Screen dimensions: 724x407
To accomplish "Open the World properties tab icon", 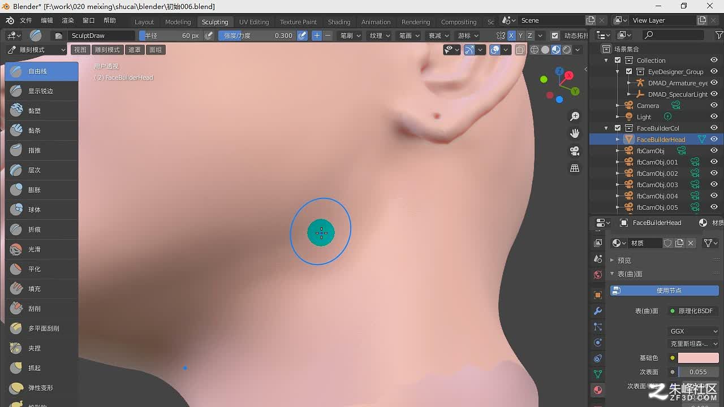I will tap(598, 275).
